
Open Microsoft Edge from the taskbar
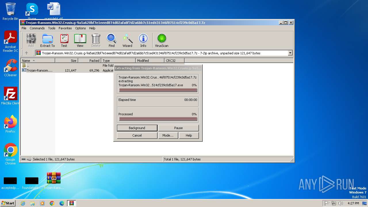[62, 203]
